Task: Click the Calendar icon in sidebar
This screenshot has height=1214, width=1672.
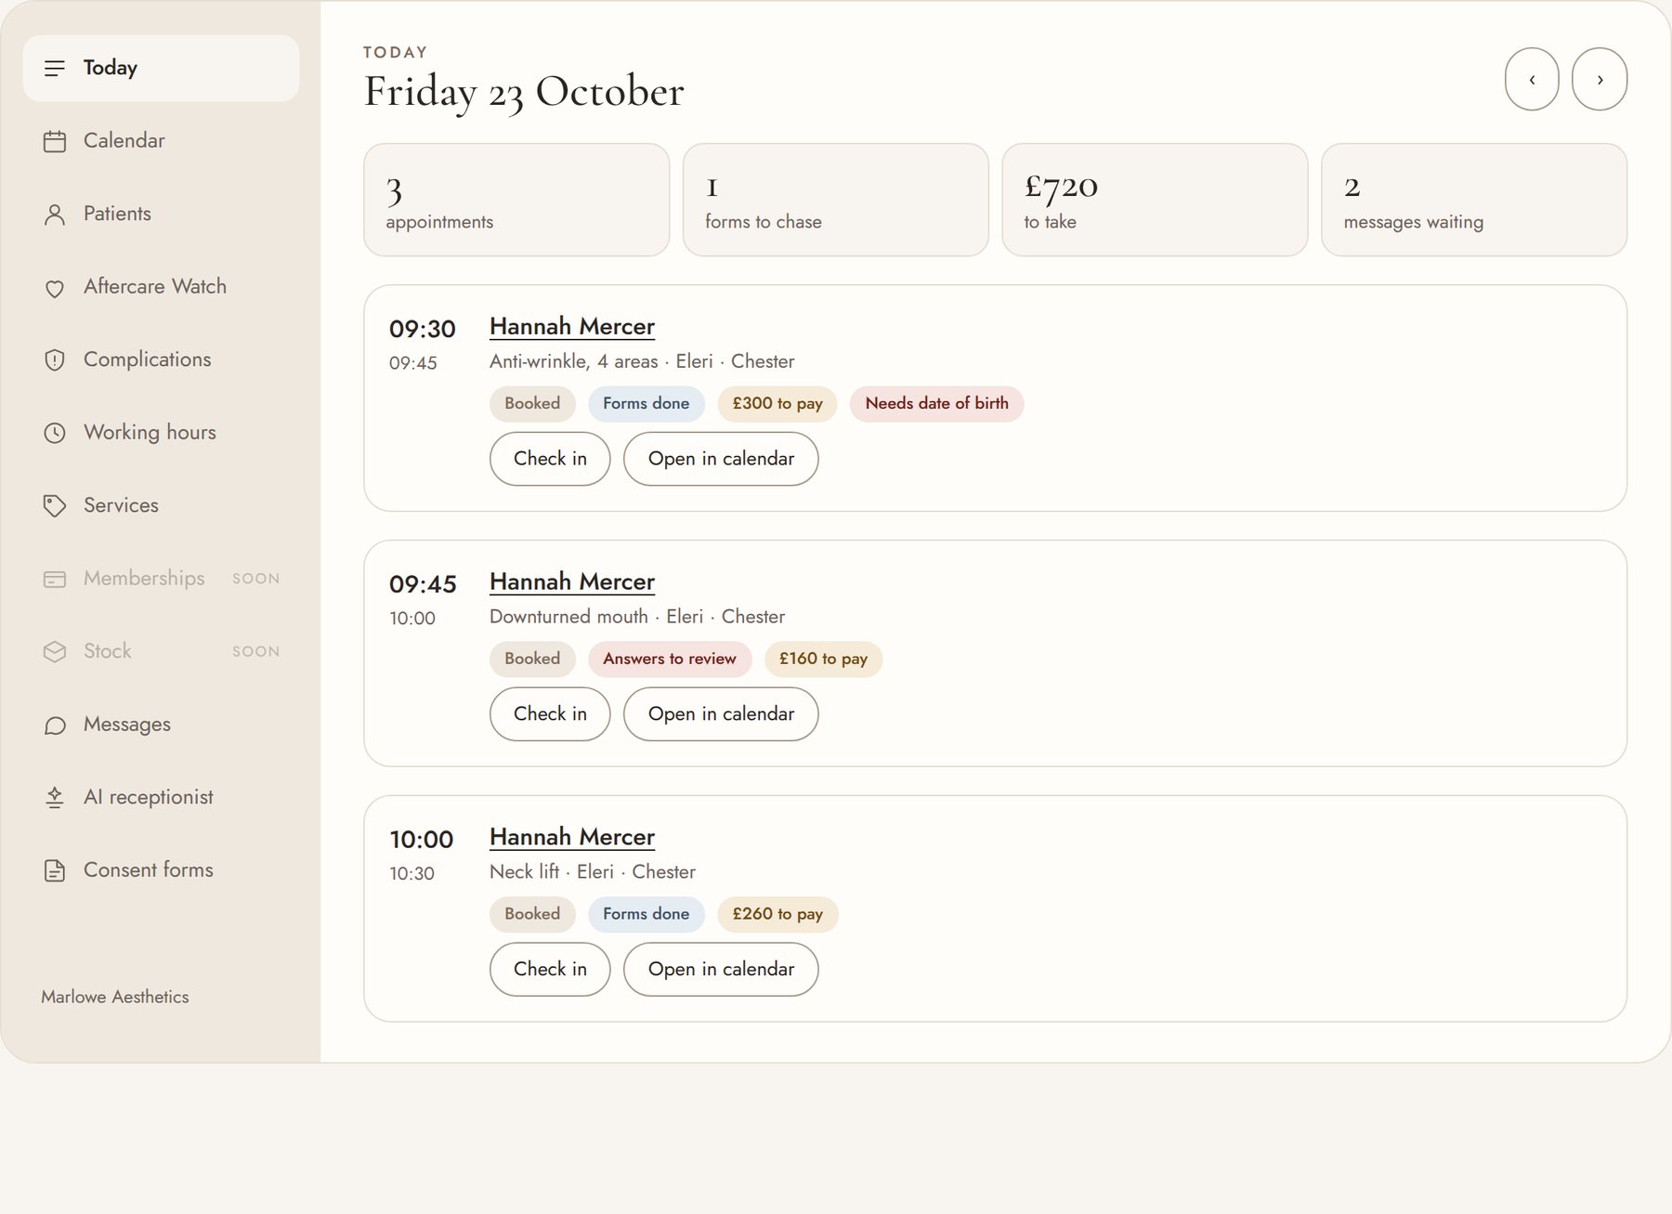Action: pos(55,141)
